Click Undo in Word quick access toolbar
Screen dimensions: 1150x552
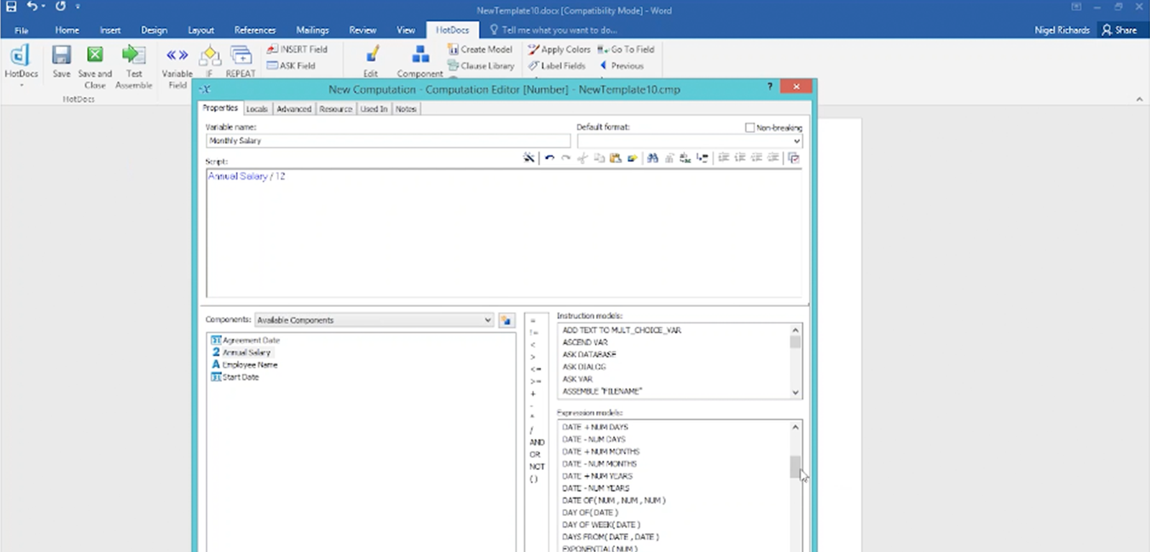(x=32, y=6)
